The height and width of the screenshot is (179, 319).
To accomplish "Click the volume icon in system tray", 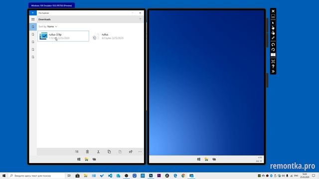I will point(283,176).
